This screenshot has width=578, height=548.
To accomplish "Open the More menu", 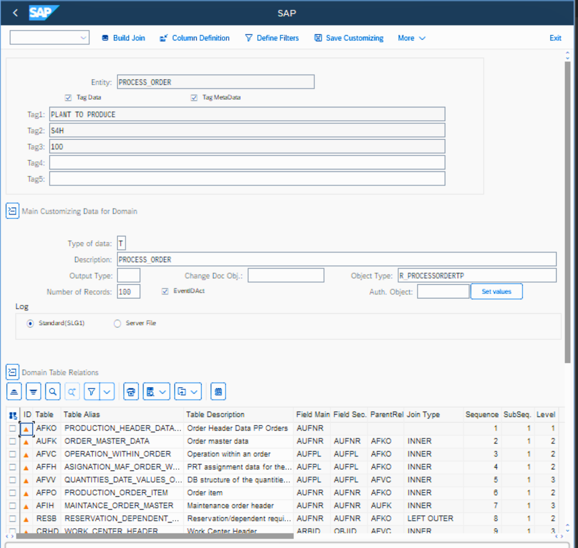I will [411, 38].
